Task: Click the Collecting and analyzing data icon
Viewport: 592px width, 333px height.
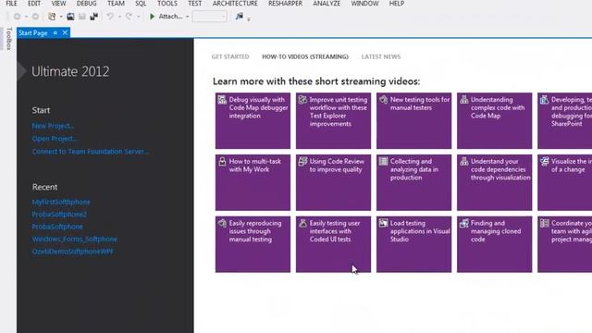Action: (x=383, y=162)
